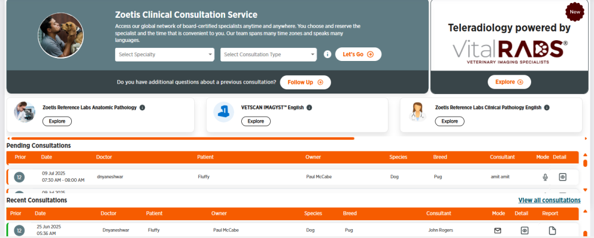Click the VitalRADS logo banner
Screen dimensions: 594x238
pyautogui.click(x=509, y=52)
